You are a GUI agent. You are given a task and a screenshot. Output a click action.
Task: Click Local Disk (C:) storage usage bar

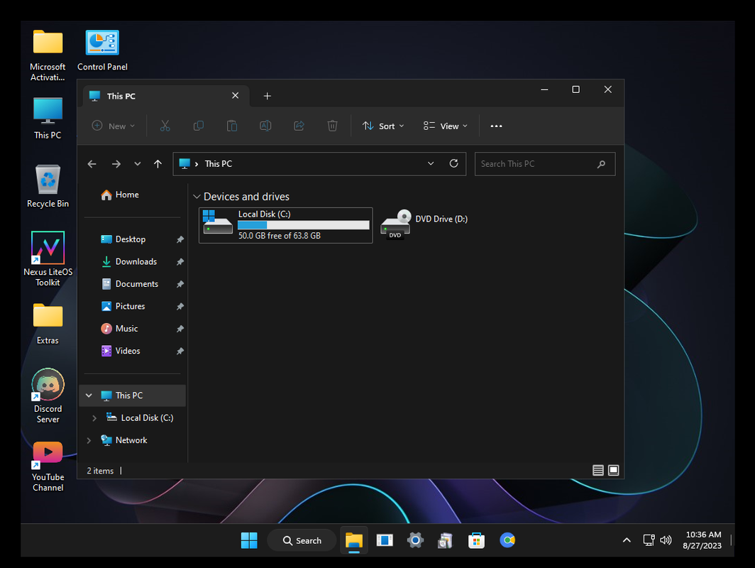coord(304,225)
